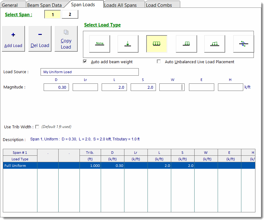Pick the partial-length uniform load type icon

coord(186,44)
